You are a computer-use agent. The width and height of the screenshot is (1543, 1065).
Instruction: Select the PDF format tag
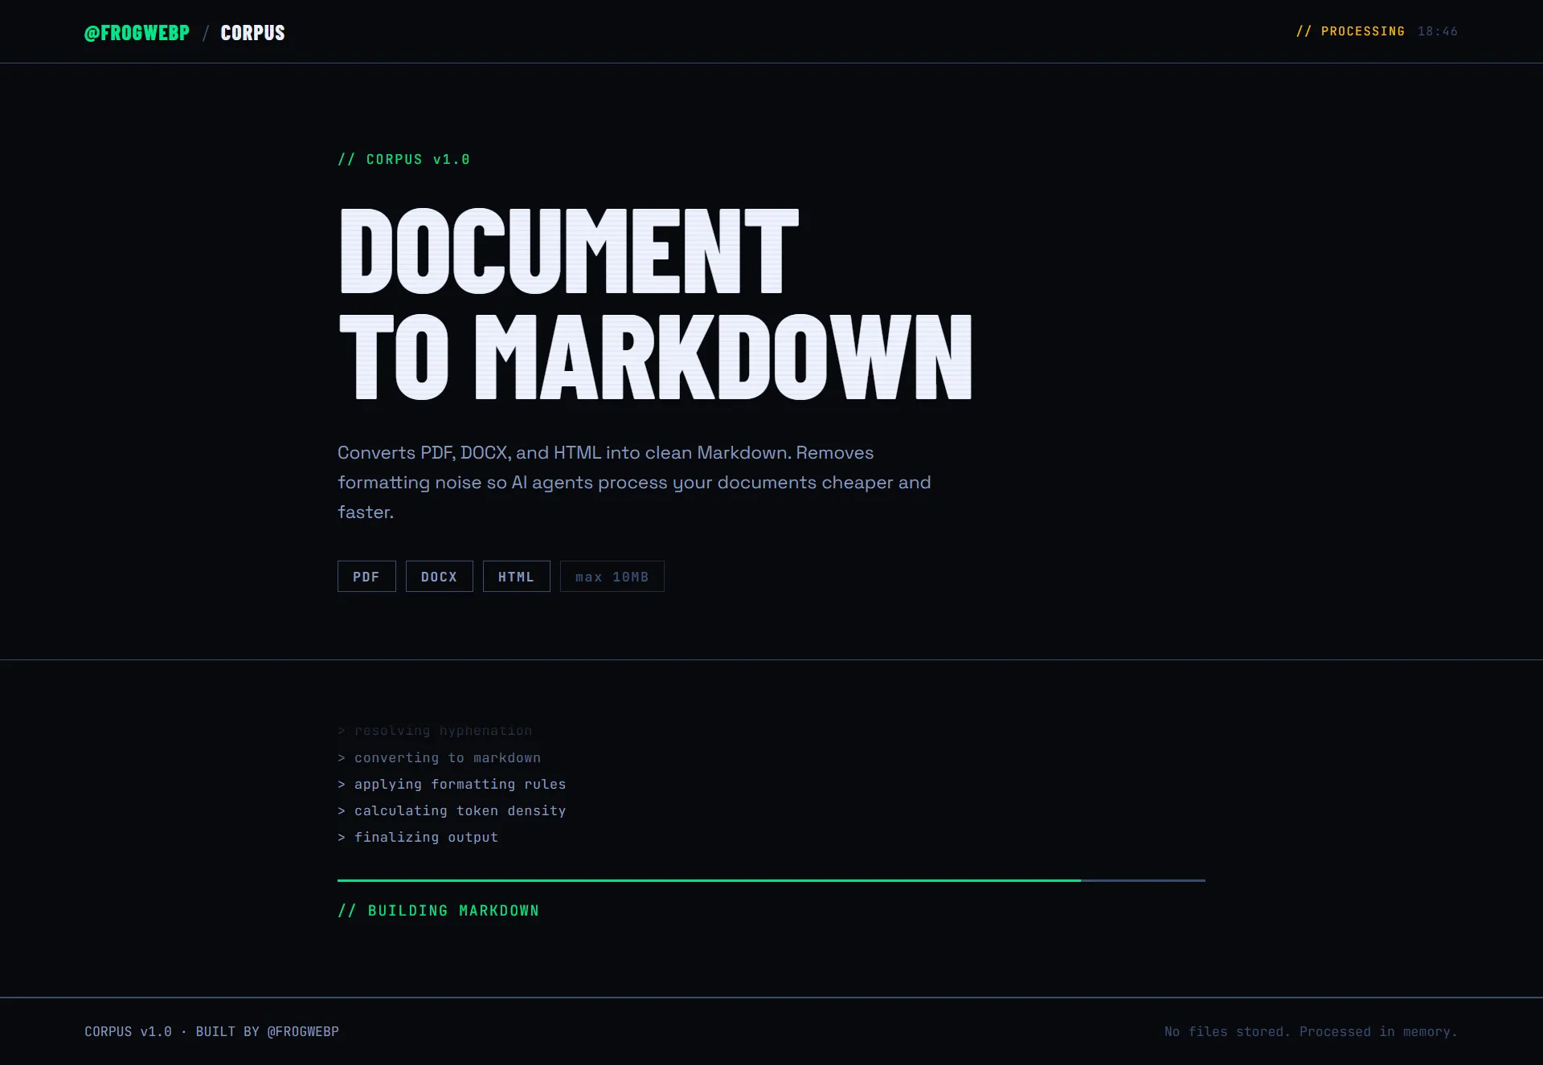366,577
